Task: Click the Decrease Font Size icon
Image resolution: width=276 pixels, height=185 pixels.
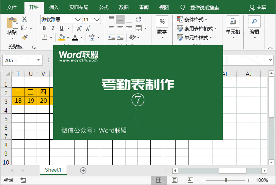Action: tap(88, 28)
